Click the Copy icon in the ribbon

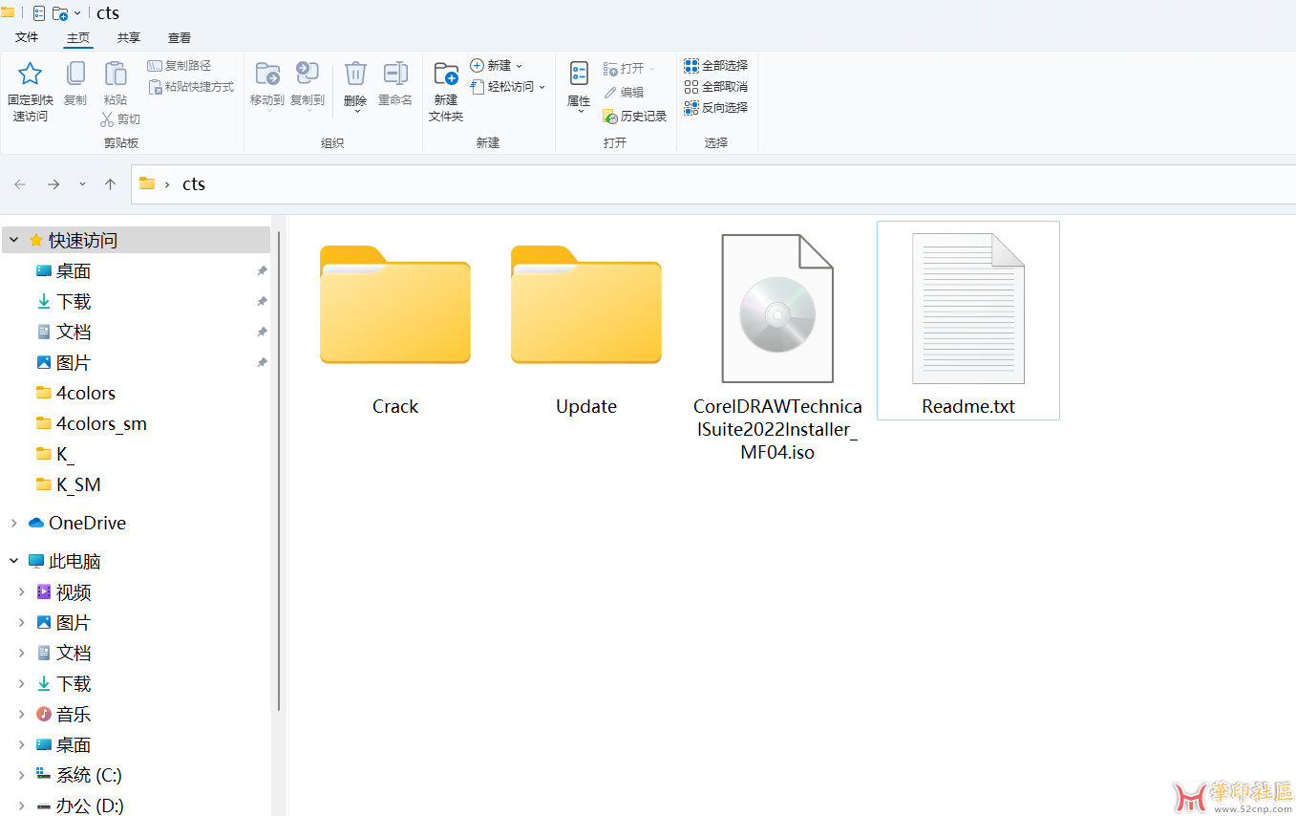coord(75,75)
